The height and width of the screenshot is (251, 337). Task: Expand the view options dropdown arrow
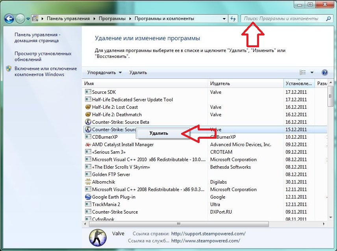[x=312, y=73]
